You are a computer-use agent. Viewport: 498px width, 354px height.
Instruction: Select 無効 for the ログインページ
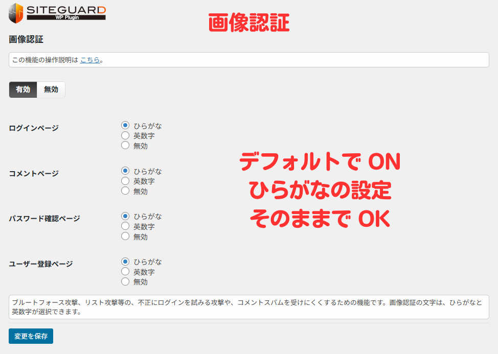[x=125, y=145]
